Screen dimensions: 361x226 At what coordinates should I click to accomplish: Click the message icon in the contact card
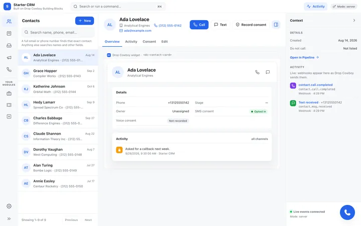click(268, 72)
